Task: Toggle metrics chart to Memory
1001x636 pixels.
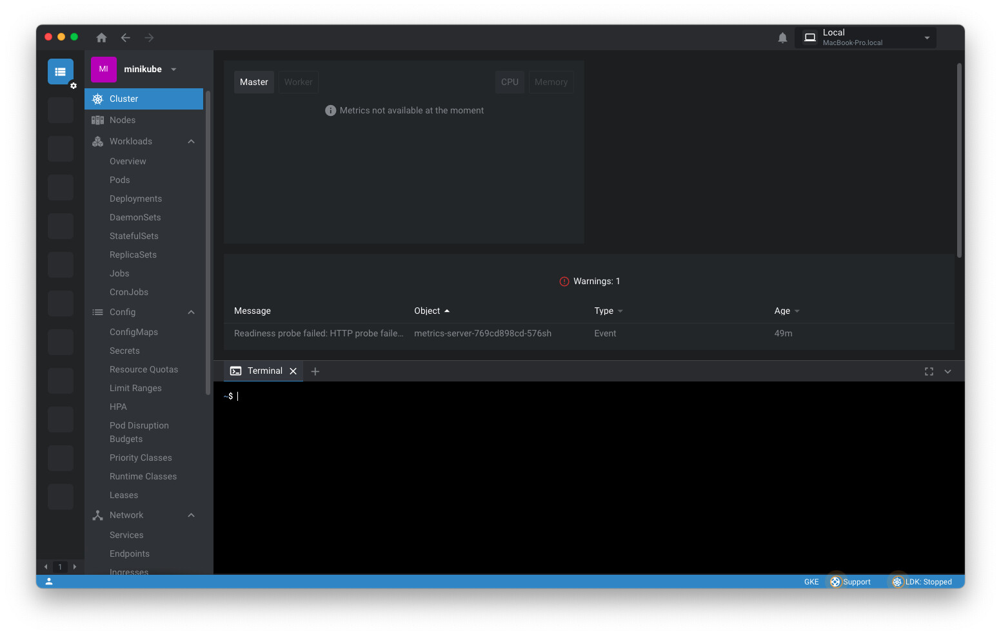Action: coord(551,82)
